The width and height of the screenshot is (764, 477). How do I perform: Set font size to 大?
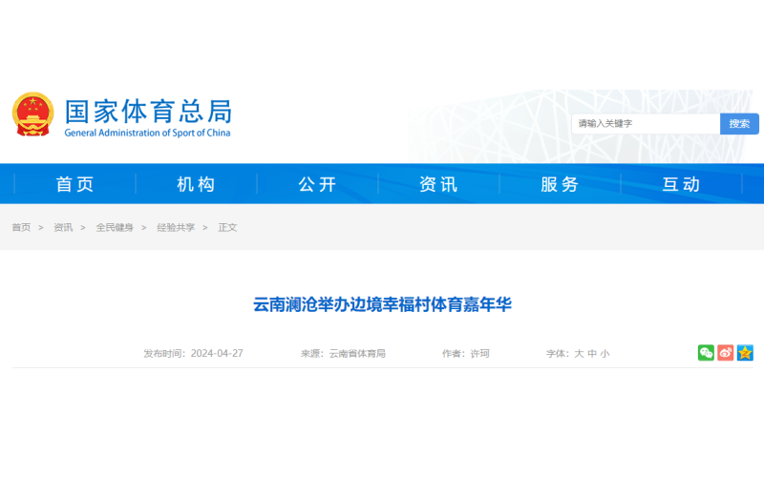coord(579,353)
